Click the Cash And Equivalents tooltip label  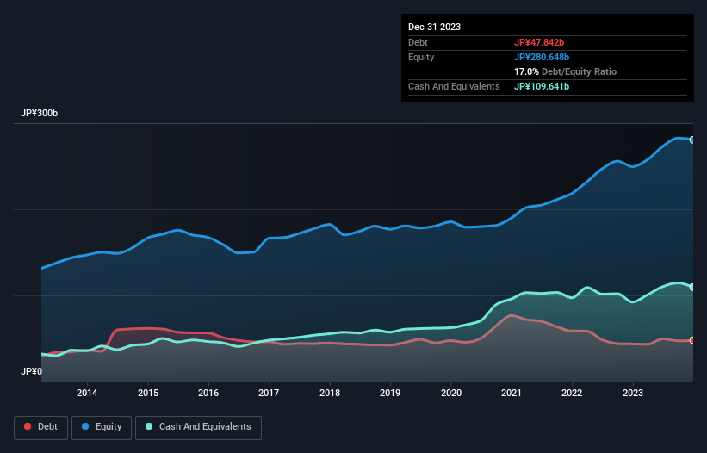[x=454, y=86]
